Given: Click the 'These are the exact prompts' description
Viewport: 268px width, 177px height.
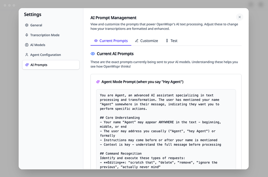Looking at the screenshot, I should click(164, 64).
